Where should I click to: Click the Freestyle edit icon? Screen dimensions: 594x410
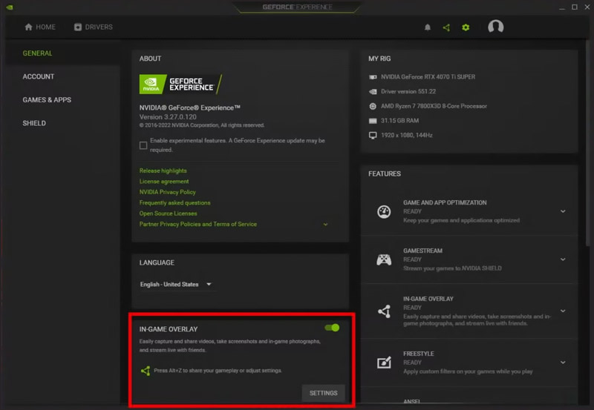tap(384, 363)
